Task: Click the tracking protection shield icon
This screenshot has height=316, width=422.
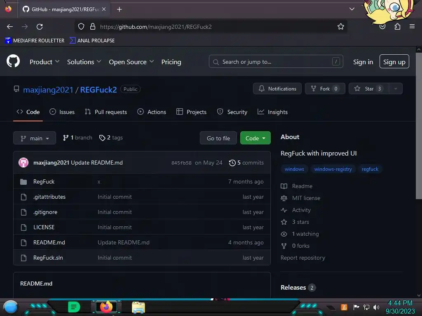Action: coord(81,26)
